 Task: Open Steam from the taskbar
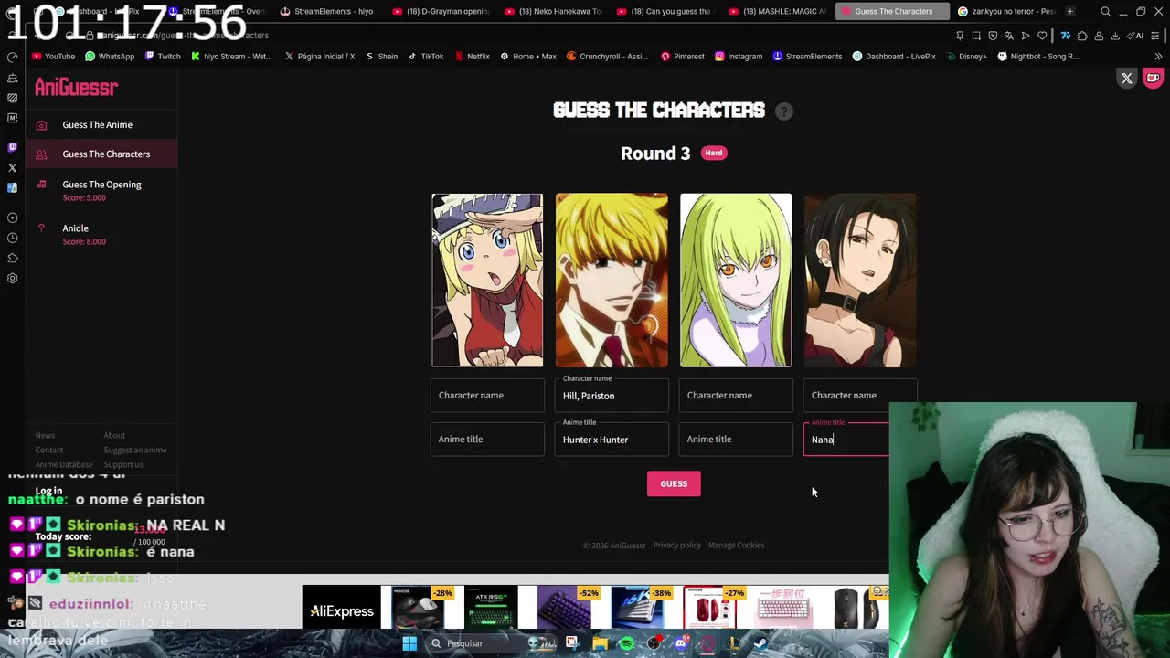coord(760,643)
